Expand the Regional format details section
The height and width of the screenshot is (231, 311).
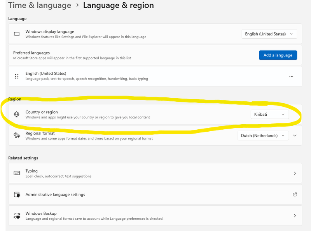[x=295, y=136]
